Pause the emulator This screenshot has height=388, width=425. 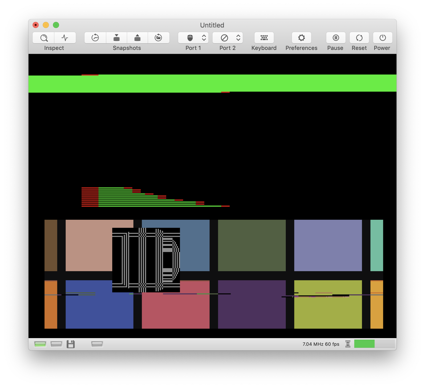pyautogui.click(x=336, y=38)
